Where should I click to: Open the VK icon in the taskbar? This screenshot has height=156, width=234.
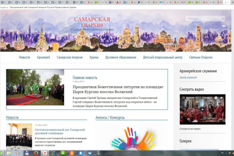90,153
